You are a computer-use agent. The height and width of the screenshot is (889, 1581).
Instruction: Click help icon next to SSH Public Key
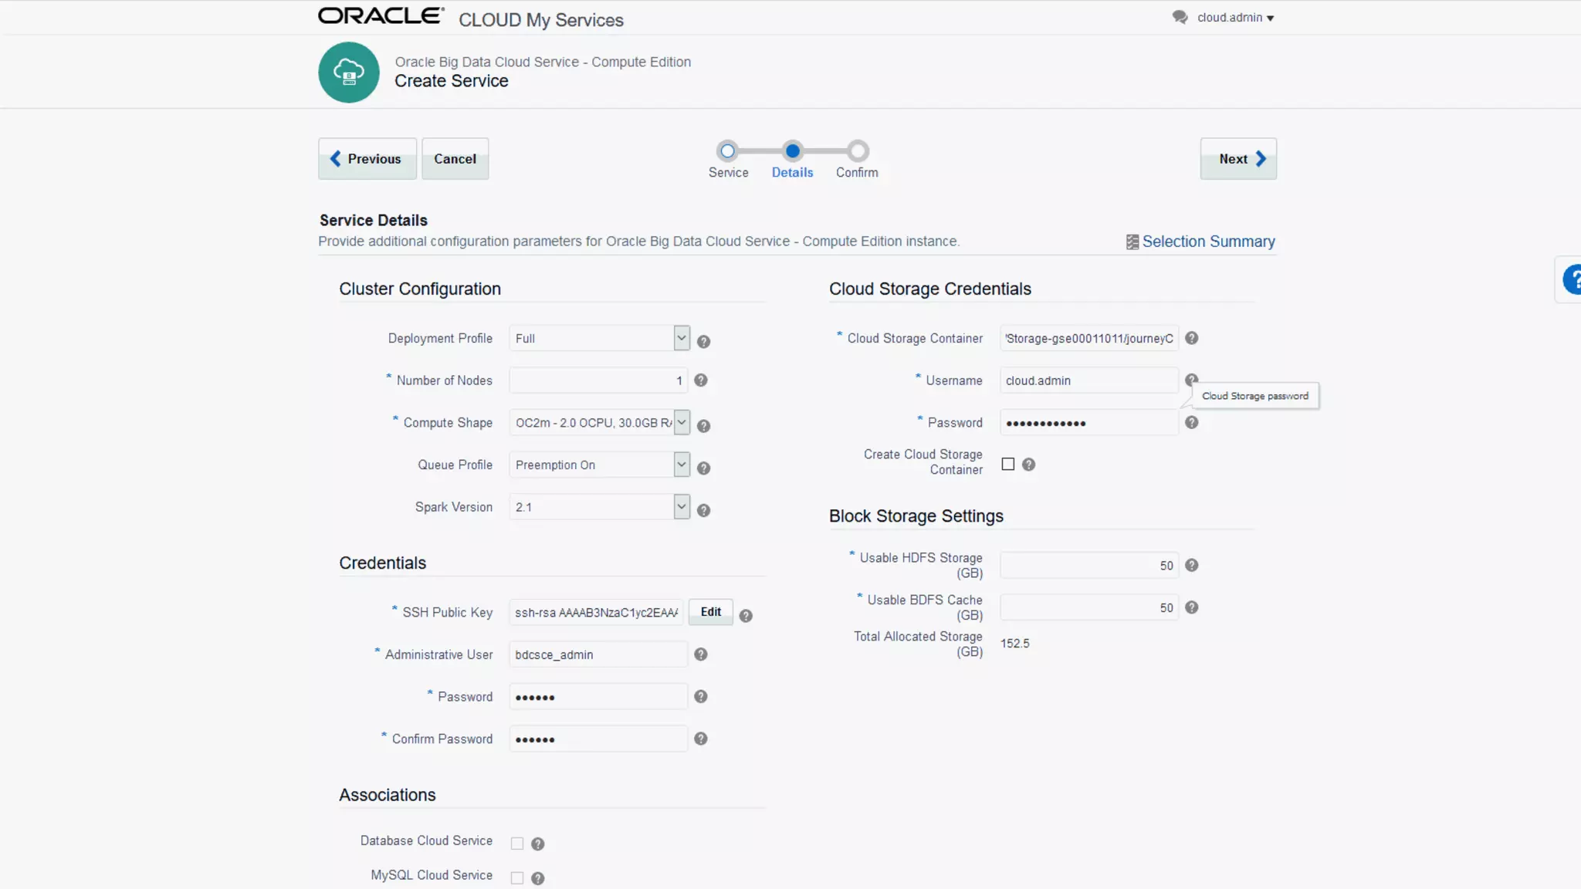pyautogui.click(x=745, y=616)
